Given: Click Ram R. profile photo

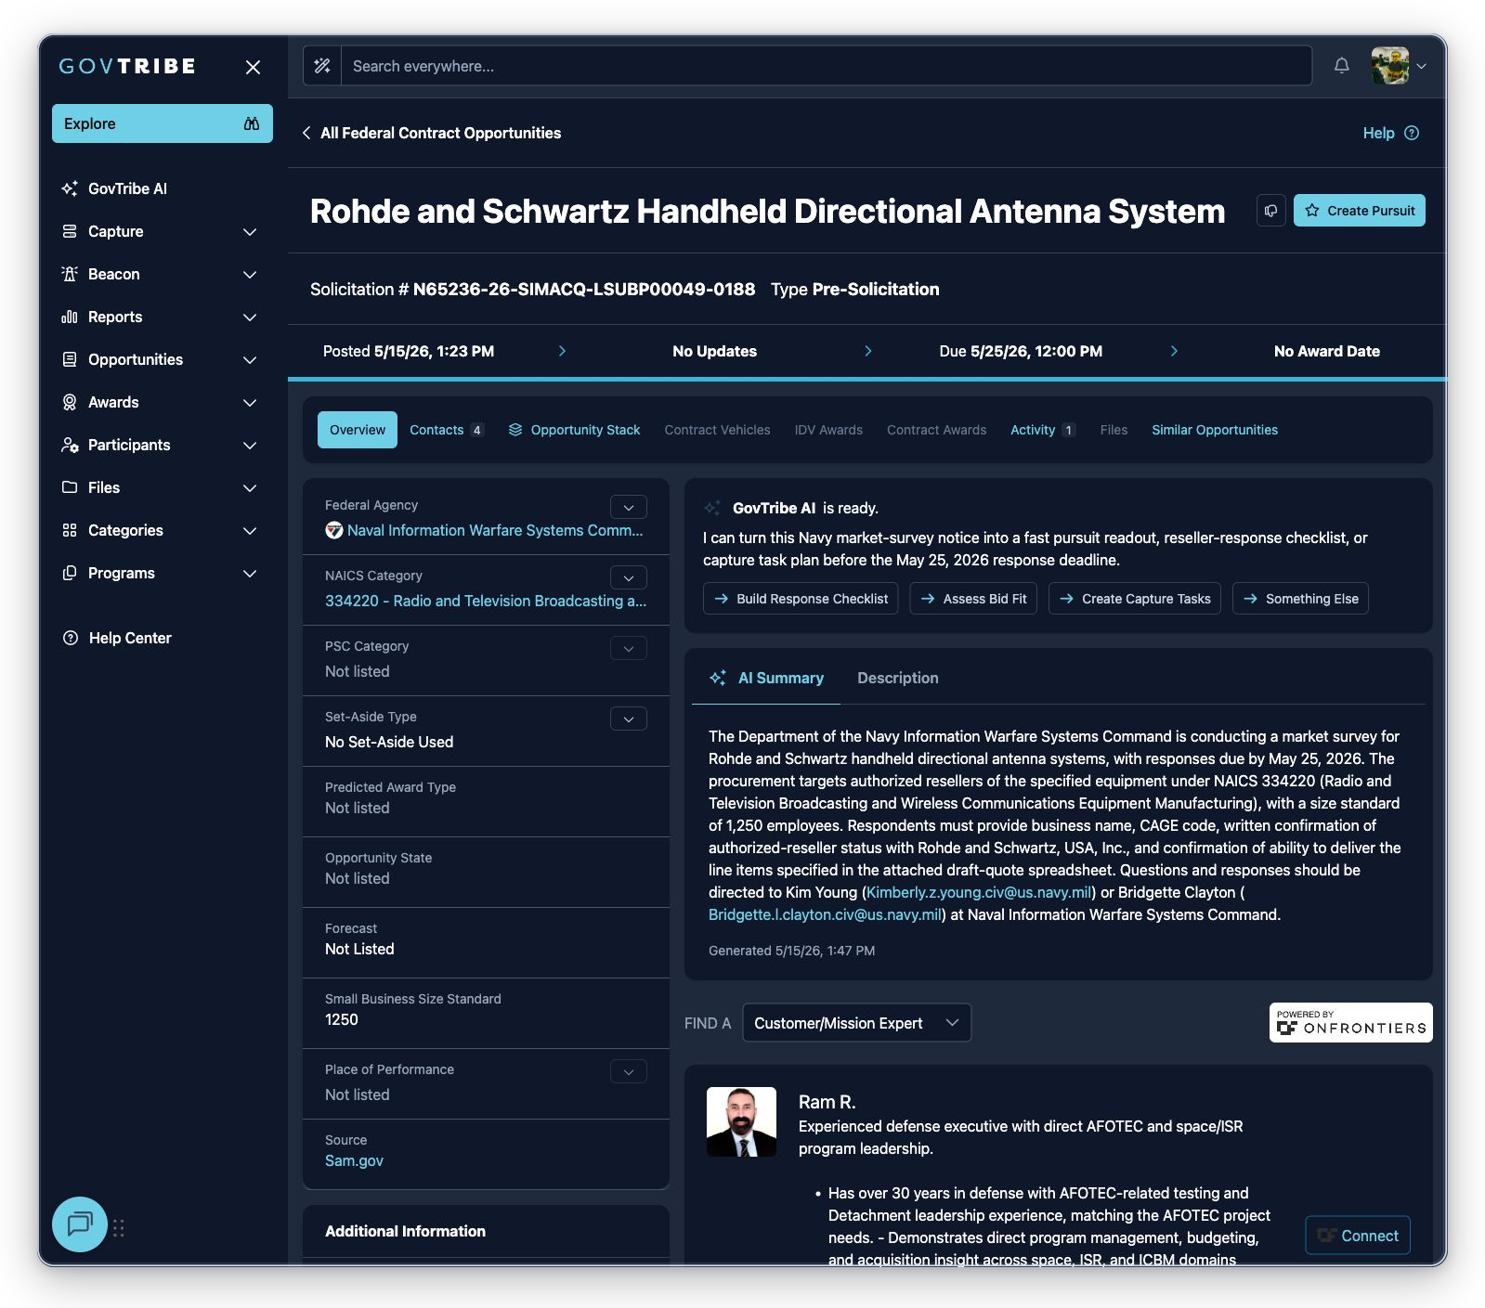Looking at the screenshot, I should pyautogui.click(x=741, y=1121).
